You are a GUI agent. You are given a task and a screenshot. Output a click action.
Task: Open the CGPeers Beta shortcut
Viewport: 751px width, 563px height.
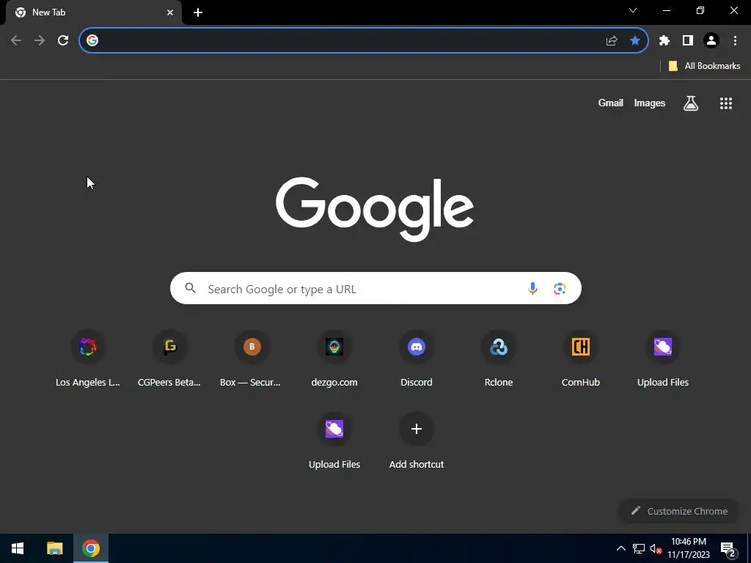point(169,359)
